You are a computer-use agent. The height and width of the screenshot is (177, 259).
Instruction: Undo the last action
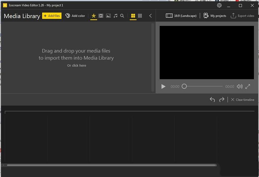point(212,100)
